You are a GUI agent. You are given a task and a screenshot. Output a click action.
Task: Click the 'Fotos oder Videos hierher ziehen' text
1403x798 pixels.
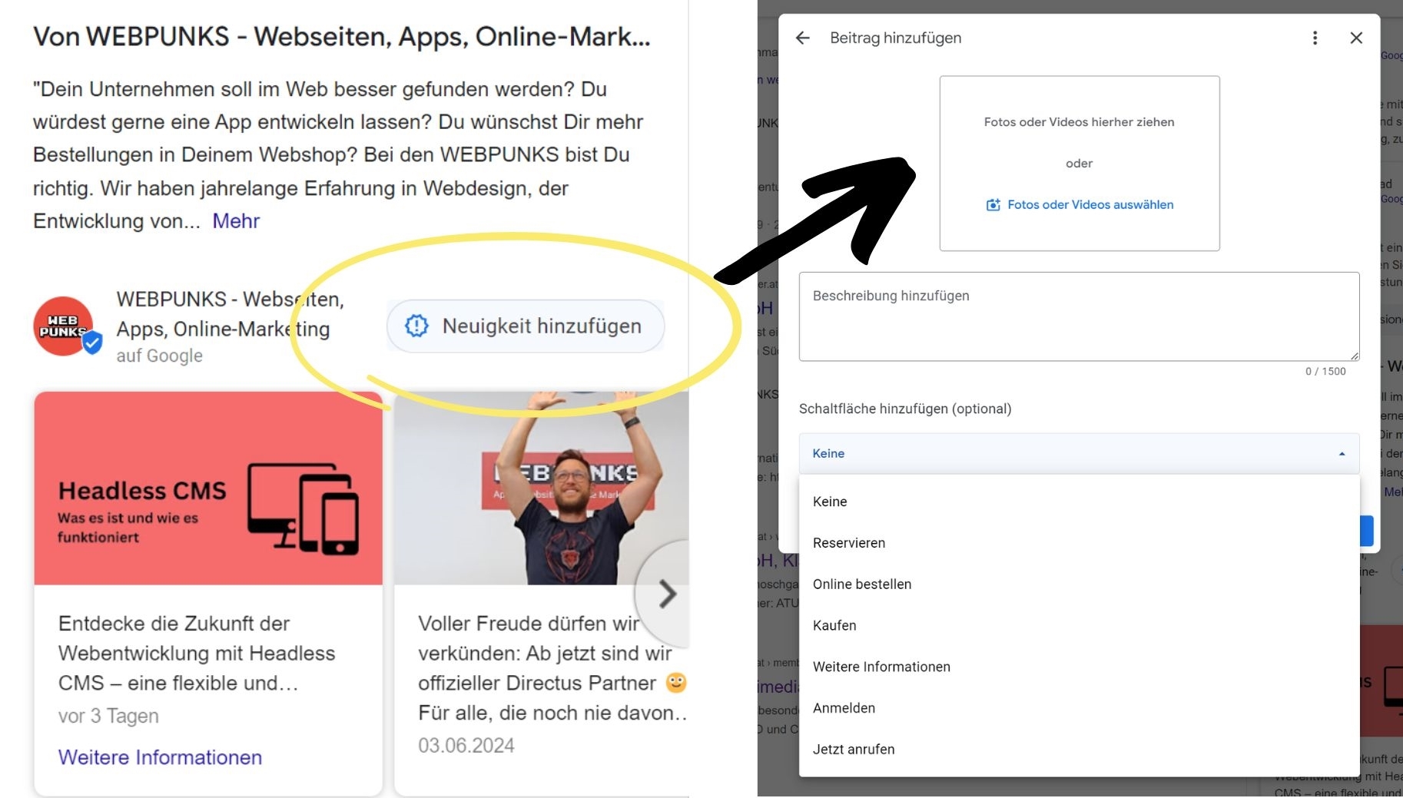(x=1079, y=122)
